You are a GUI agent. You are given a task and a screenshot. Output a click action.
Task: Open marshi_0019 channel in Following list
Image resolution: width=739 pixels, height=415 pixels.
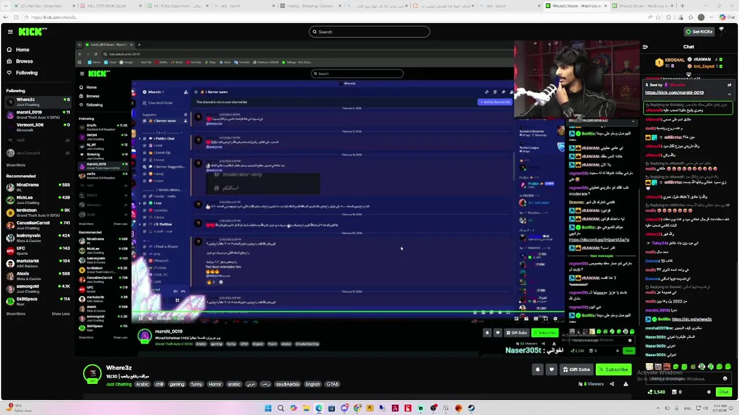[x=38, y=115]
